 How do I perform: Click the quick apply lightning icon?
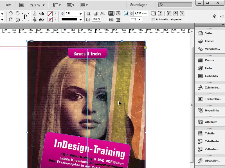point(214,16)
